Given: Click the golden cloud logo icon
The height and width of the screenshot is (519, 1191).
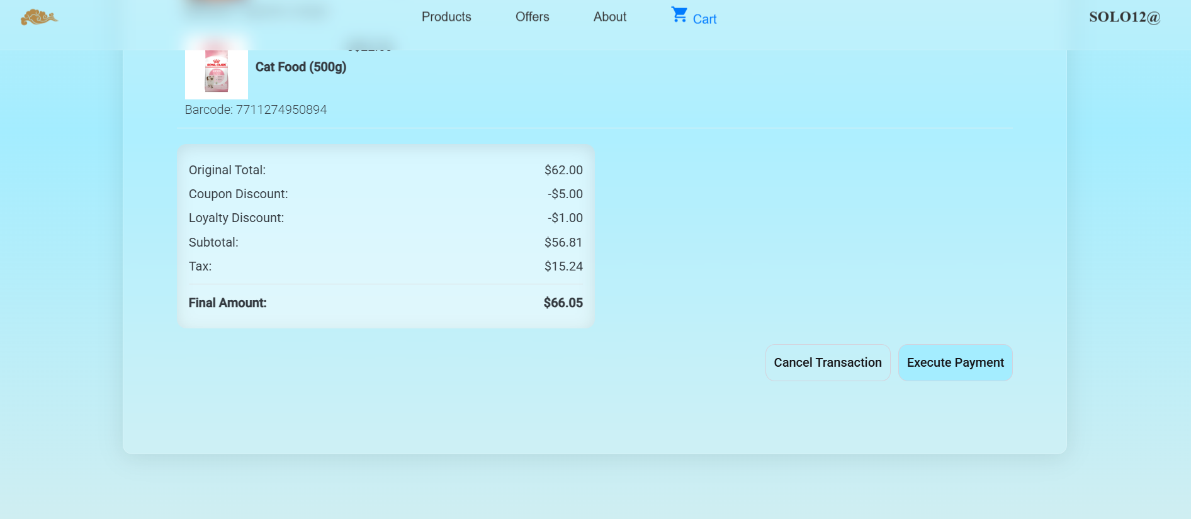Looking at the screenshot, I should pos(39,17).
